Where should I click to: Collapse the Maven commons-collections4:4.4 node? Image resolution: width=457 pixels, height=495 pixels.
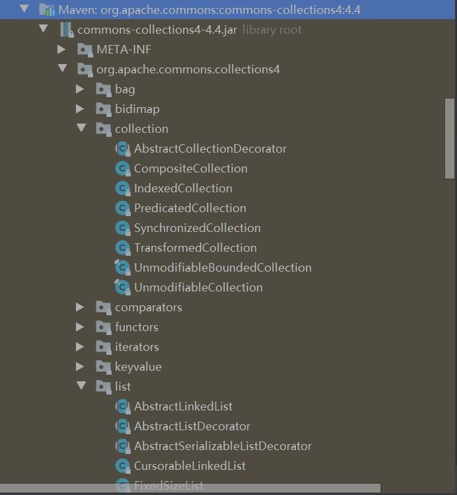pyautogui.click(x=24, y=9)
